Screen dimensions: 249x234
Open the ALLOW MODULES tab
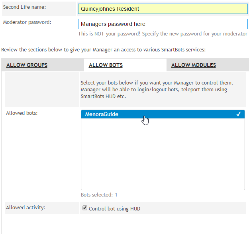[193, 65]
